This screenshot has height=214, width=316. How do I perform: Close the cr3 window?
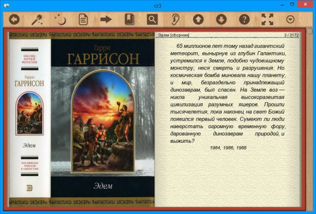click(305, 4)
